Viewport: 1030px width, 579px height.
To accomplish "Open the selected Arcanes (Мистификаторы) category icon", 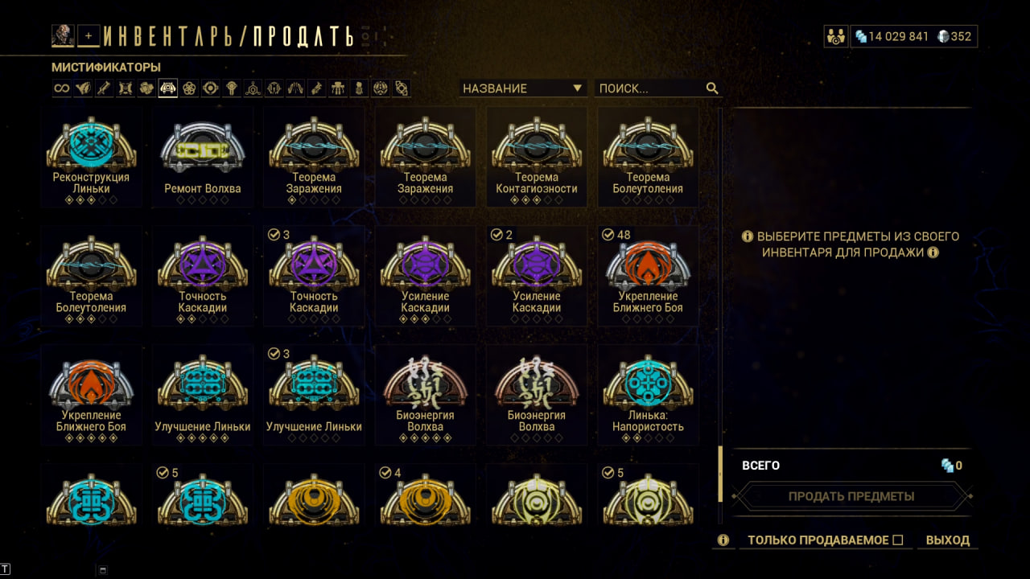I will click(167, 88).
